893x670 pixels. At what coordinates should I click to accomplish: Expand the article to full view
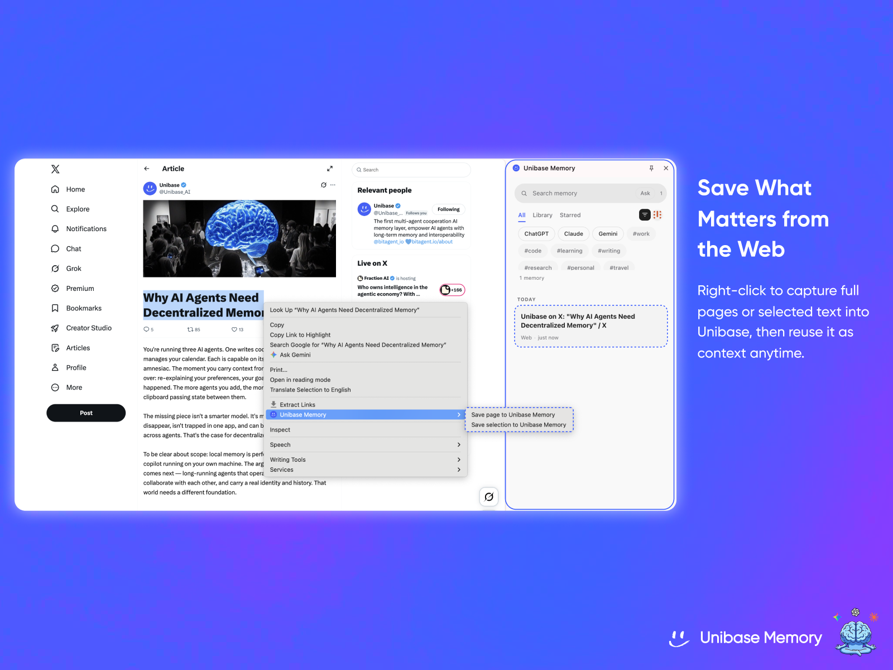[x=330, y=169]
